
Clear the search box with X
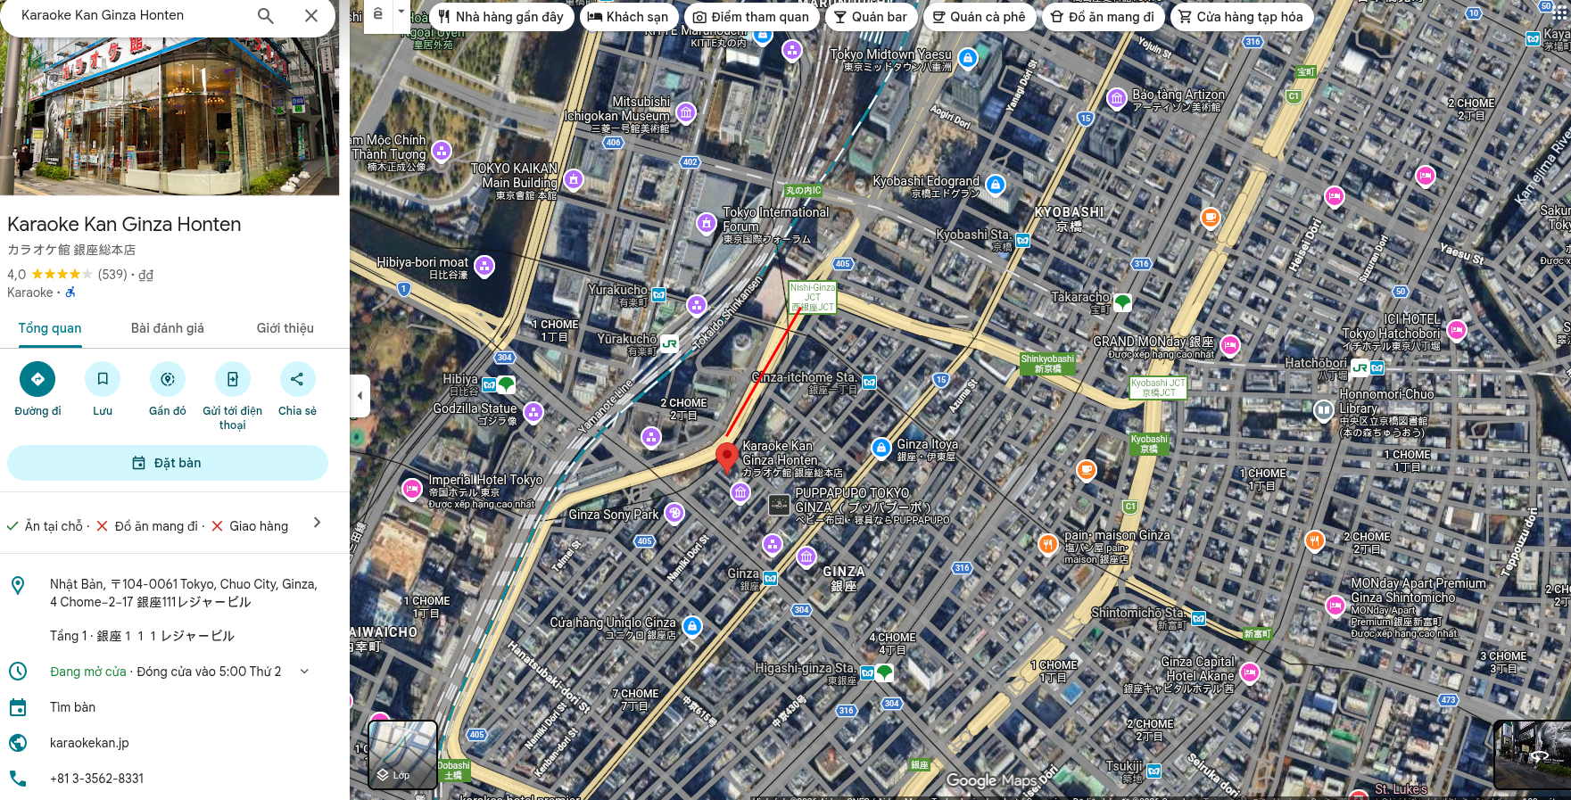click(311, 15)
